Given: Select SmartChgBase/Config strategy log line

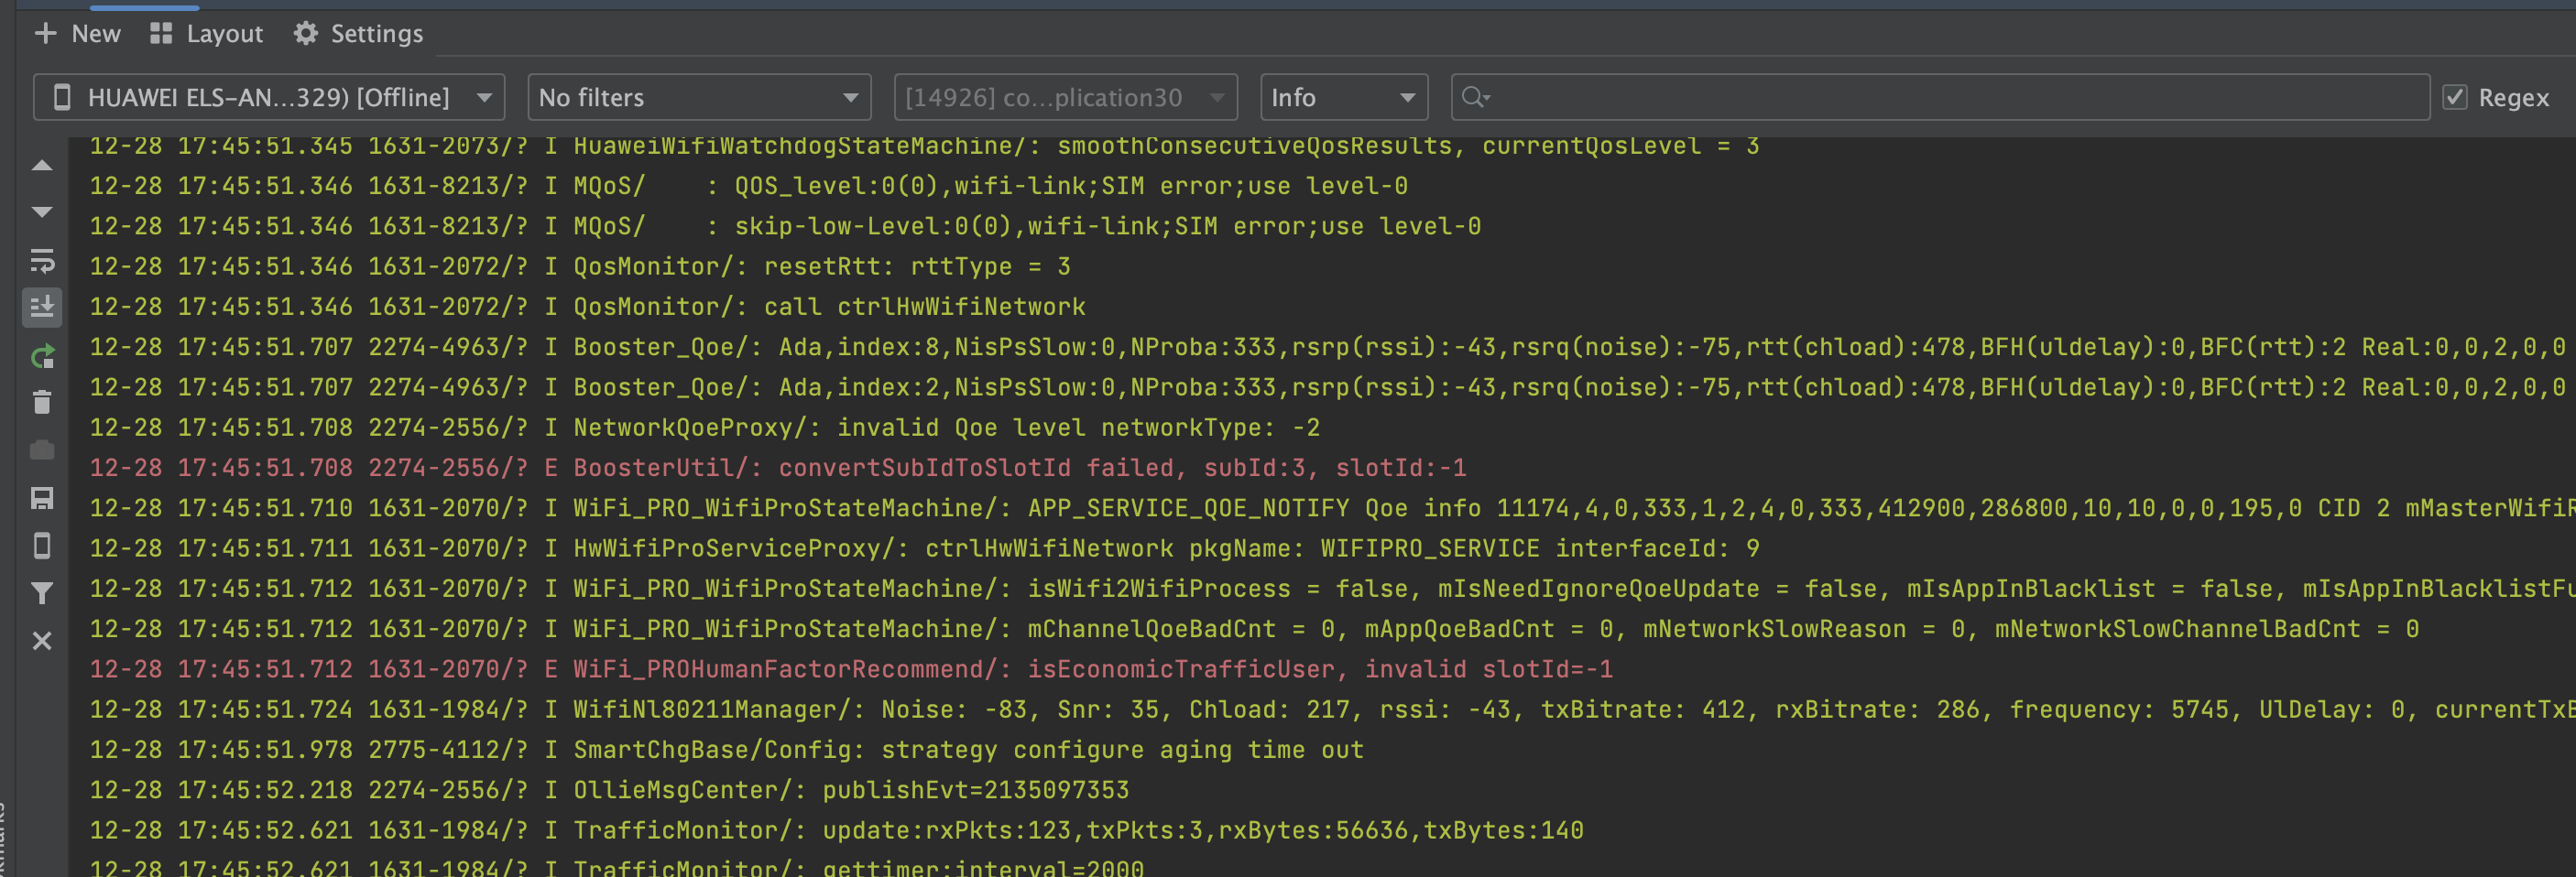Looking at the screenshot, I should point(727,750).
